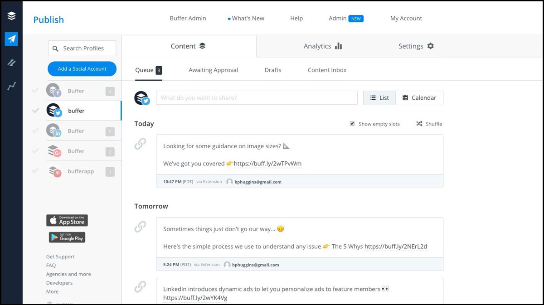The width and height of the screenshot is (544, 305).
Task: Click the Publish title in header
Action: click(49, 19)
